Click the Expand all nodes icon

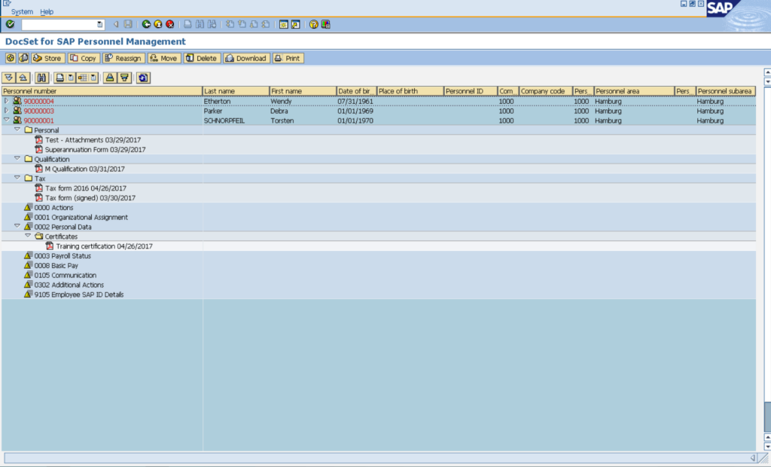[9, 78]
